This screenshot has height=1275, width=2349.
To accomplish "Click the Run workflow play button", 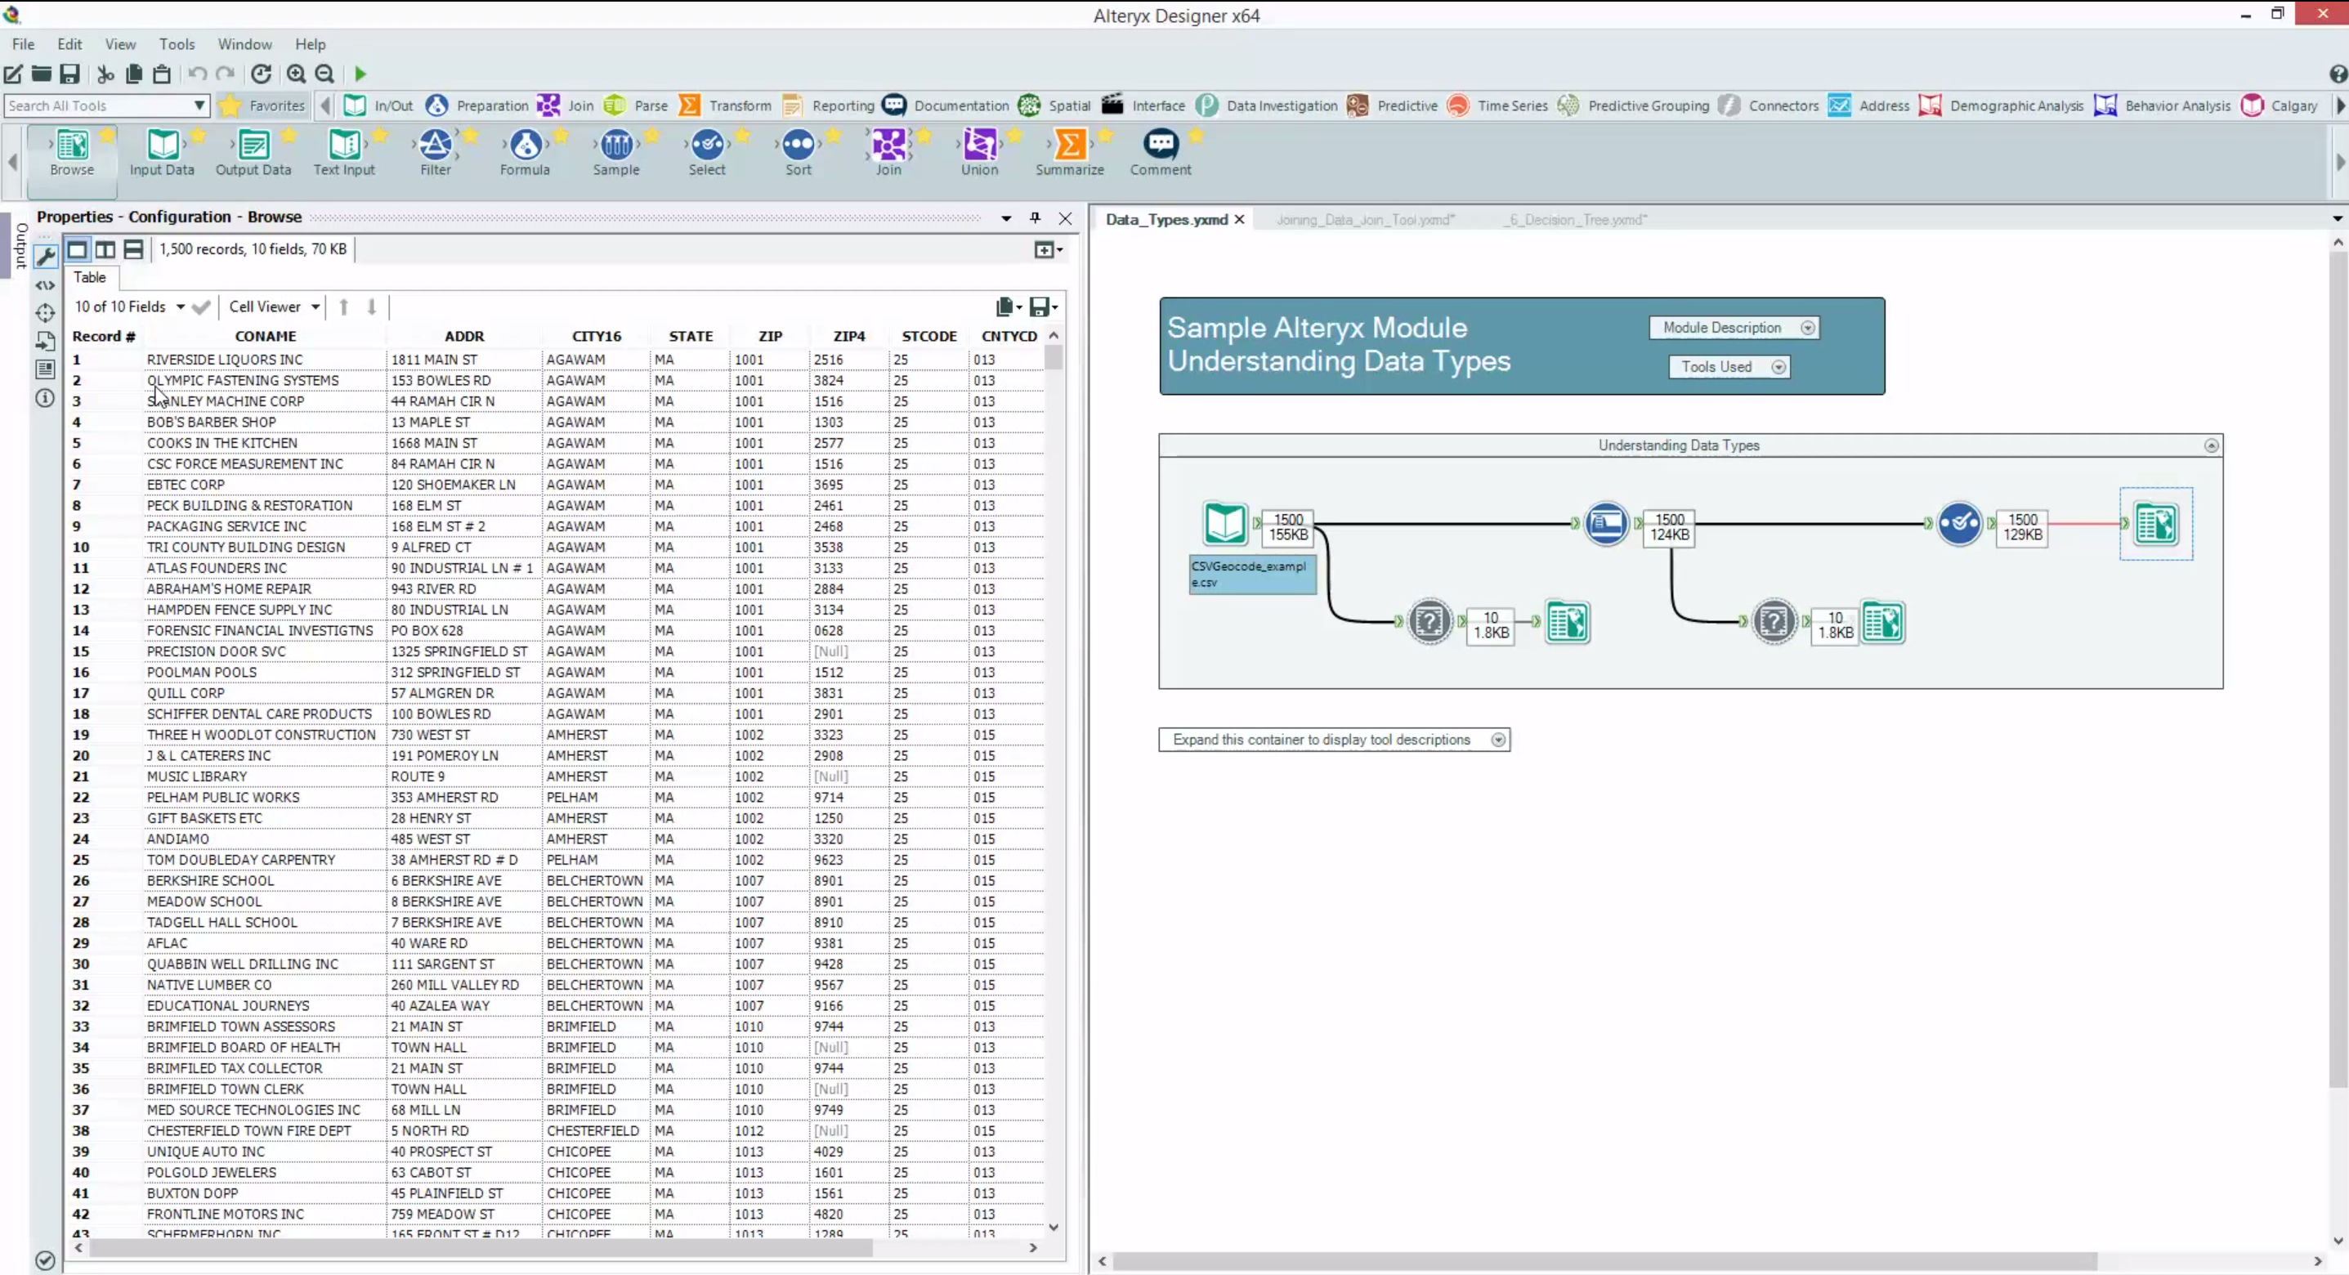I will click(x=360, y=74).
